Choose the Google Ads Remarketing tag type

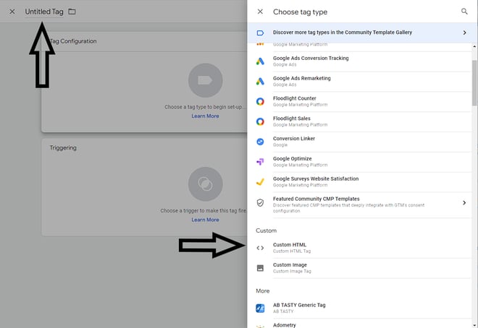(360, 82)
